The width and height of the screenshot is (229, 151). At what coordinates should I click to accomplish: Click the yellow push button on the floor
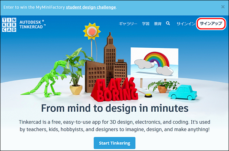pyautogui.click(x=148, y=96)
